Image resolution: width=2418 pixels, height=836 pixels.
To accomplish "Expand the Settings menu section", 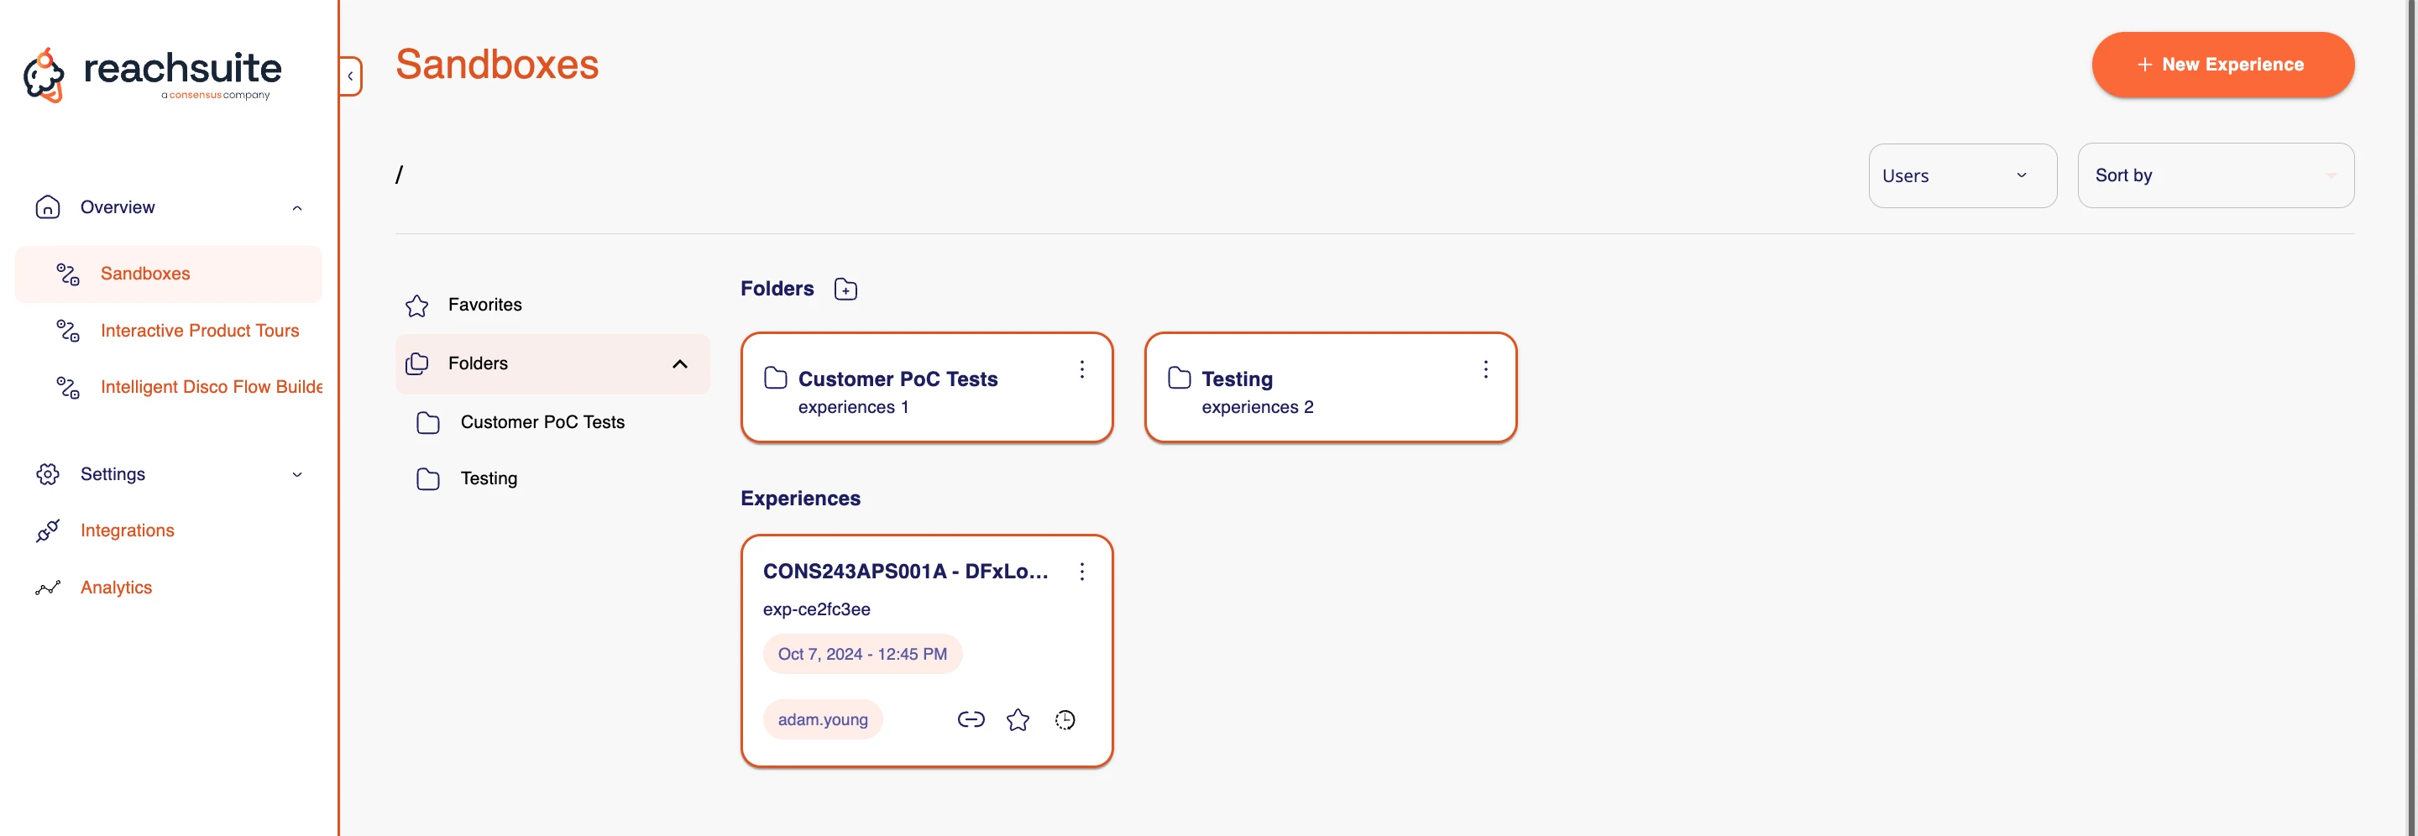I will (x=296, y=475).
